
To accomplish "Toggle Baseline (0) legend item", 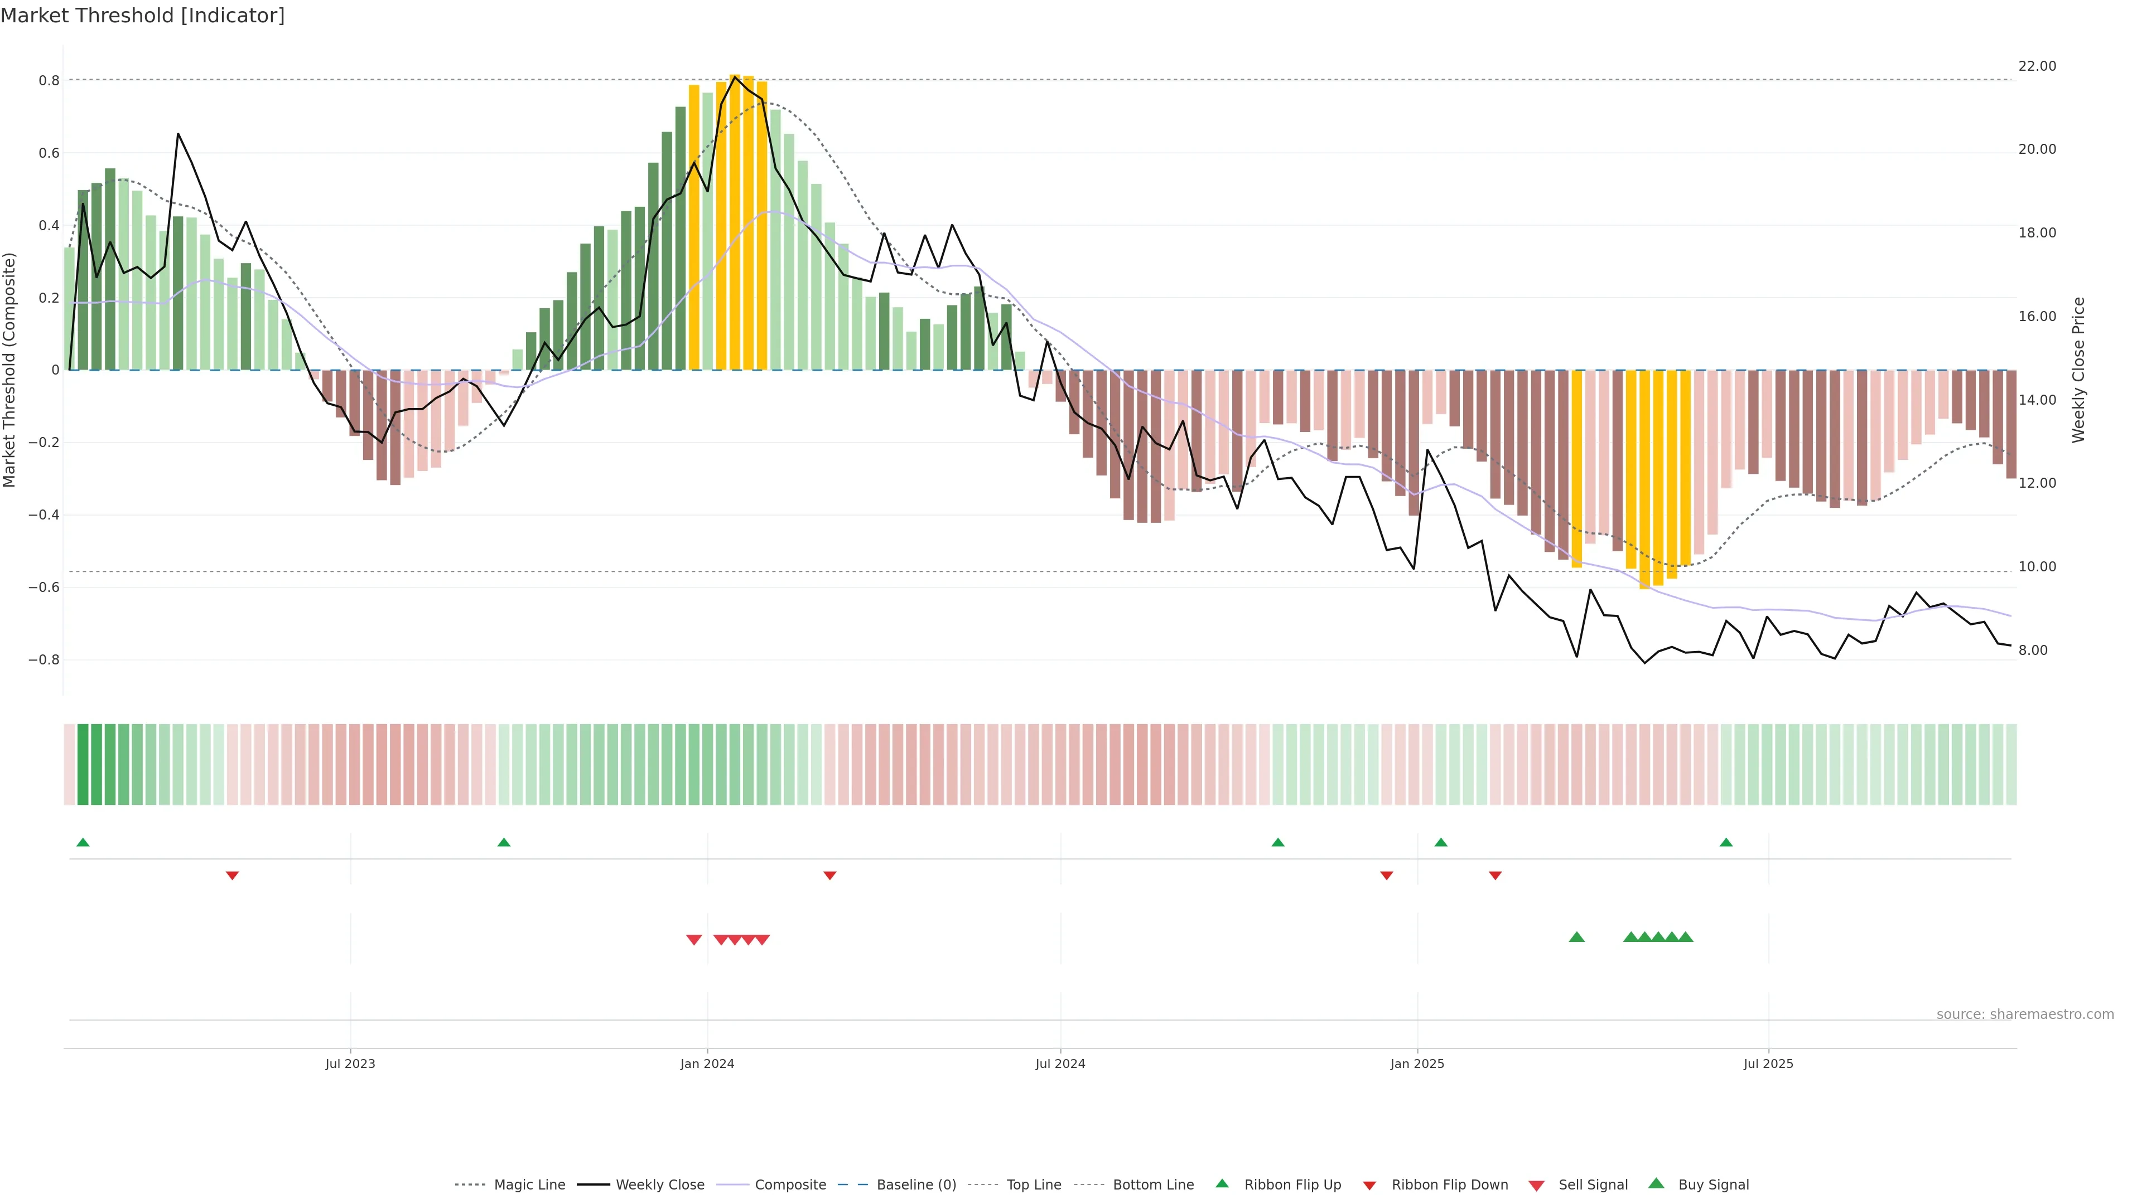I will point(916,1185).
